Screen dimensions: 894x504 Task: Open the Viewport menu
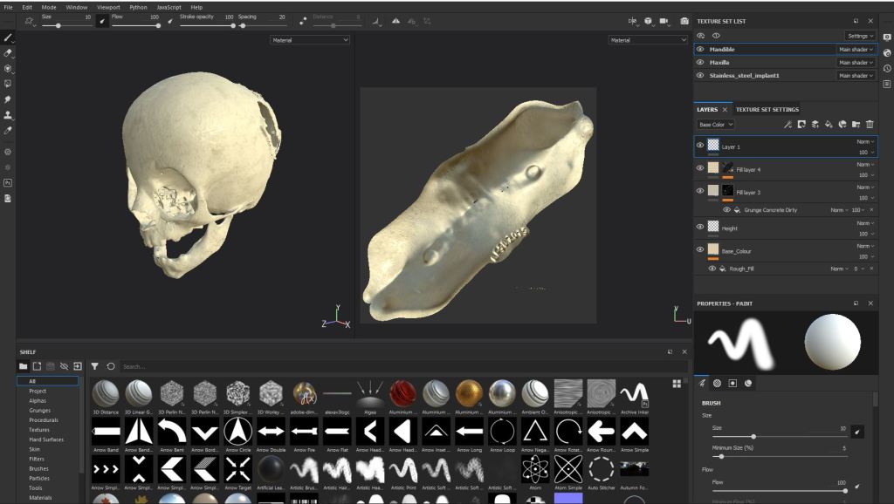coord(108,6)
